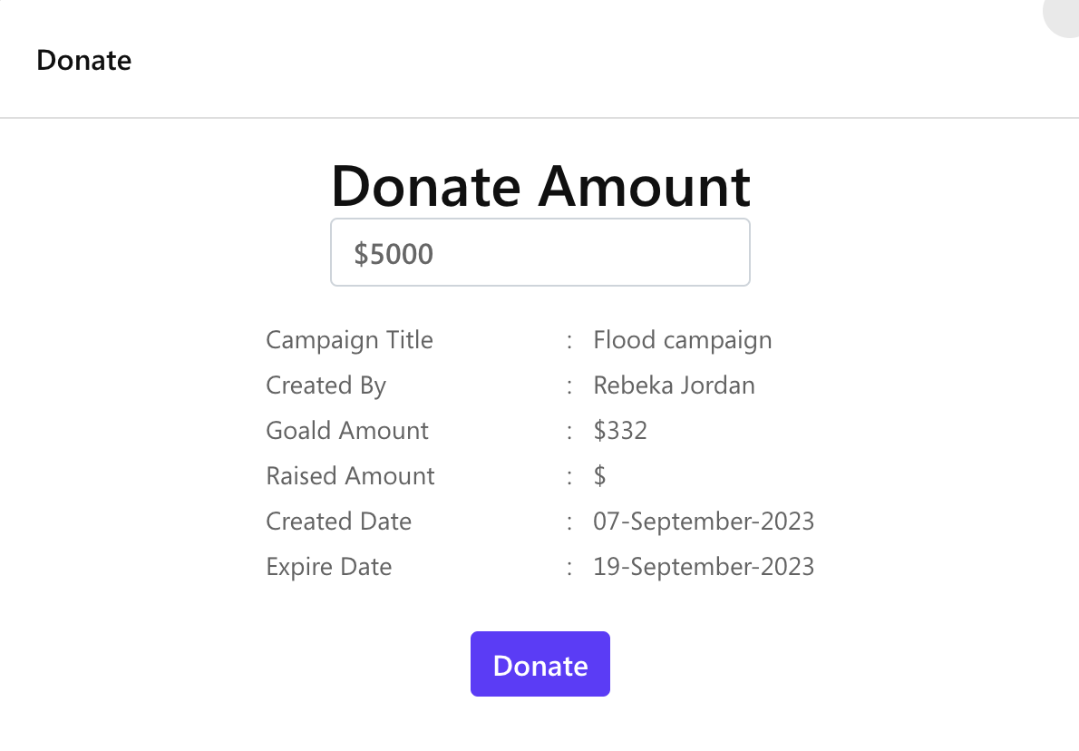Click the Created By label
Image resolution: width=1079 pixels, height=751 pixels.
pyautogui.click(x=326, y=385)
